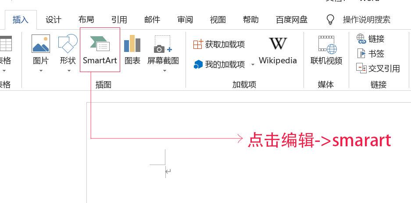The width and height of the screenshot is (411, 203).
Task: Open the Wikipedia add-in icon
Action: 278,44
